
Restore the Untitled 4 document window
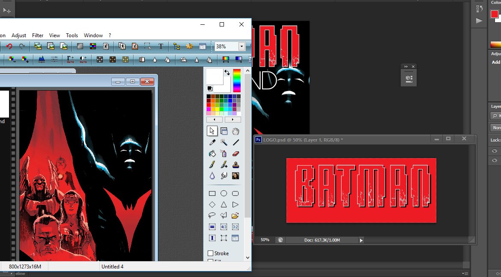tap(133, 82)
